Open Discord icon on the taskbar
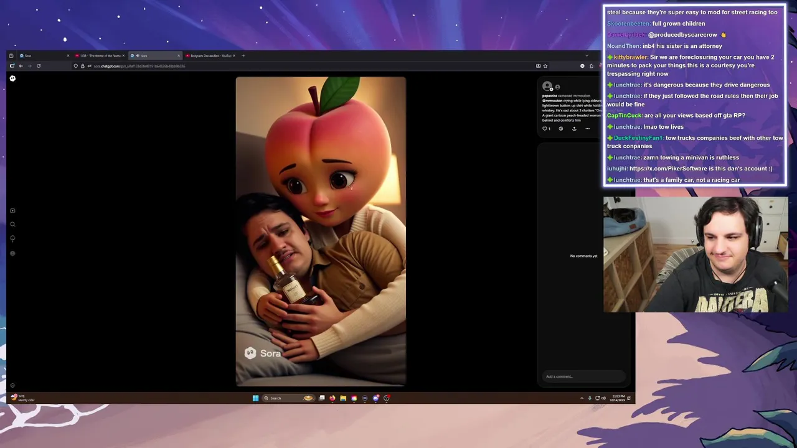Image resolution: width=797 pixels, height=448 pixels. point(375,398)
